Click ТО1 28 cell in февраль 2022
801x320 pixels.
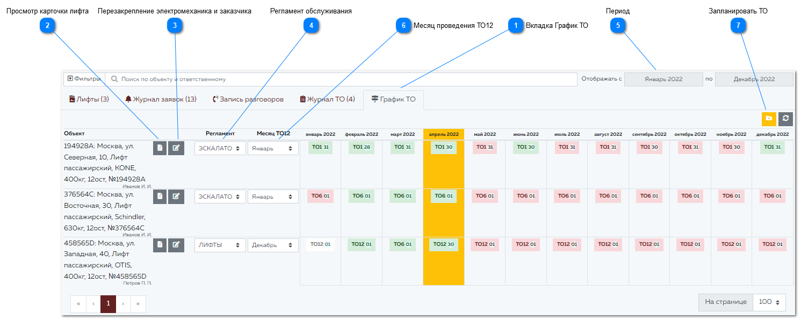click(362, 147)
